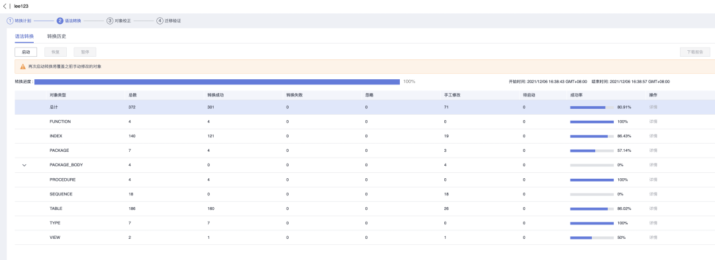The height and width of the screenshot is (260, 715).
Task: Open 详情 for the PROCEDURE row
Action: click(x=653, y=179)
